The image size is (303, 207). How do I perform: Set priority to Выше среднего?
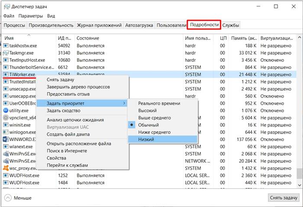point(162,118)
